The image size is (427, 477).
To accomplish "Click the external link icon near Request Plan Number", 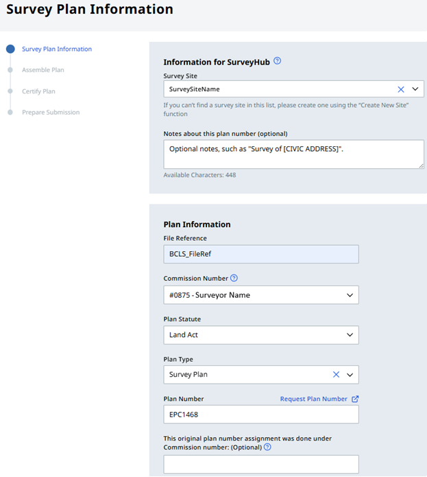I will [355, 399].
